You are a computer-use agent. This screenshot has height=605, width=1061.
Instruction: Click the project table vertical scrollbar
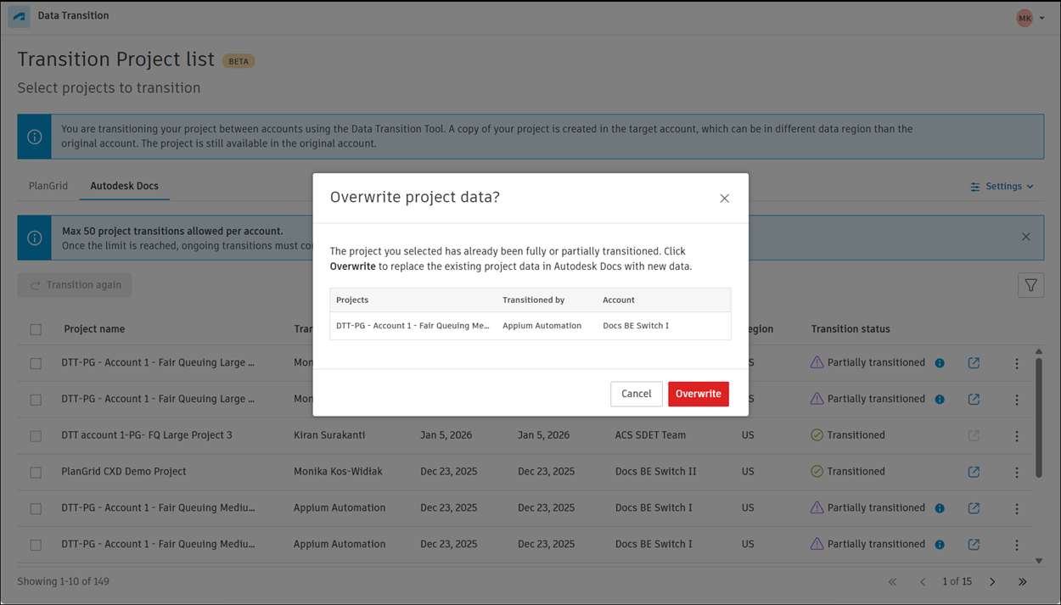[1039, 416]
